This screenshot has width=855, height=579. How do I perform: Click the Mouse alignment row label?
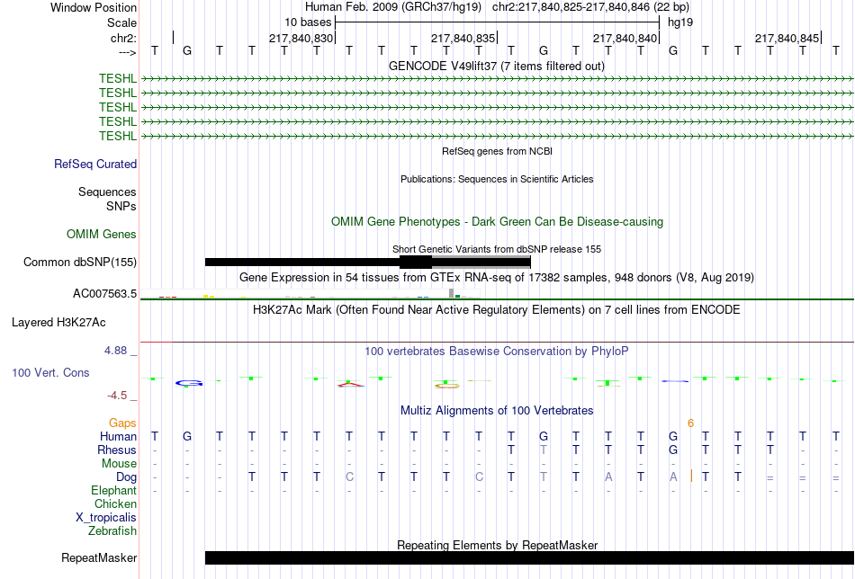pos(119,464)
